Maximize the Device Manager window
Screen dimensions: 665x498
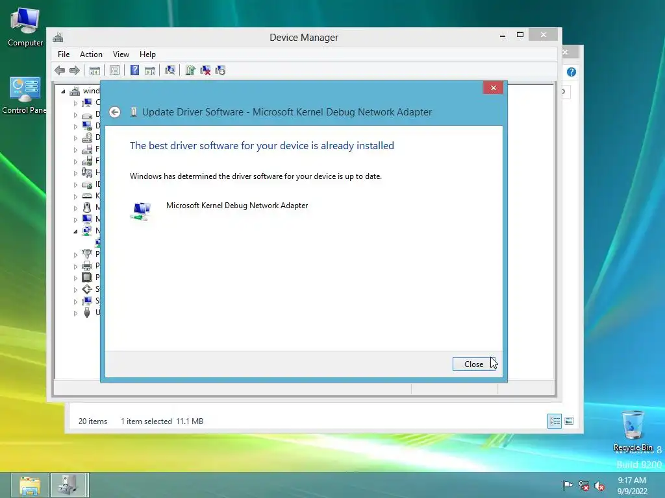point(520,35)
